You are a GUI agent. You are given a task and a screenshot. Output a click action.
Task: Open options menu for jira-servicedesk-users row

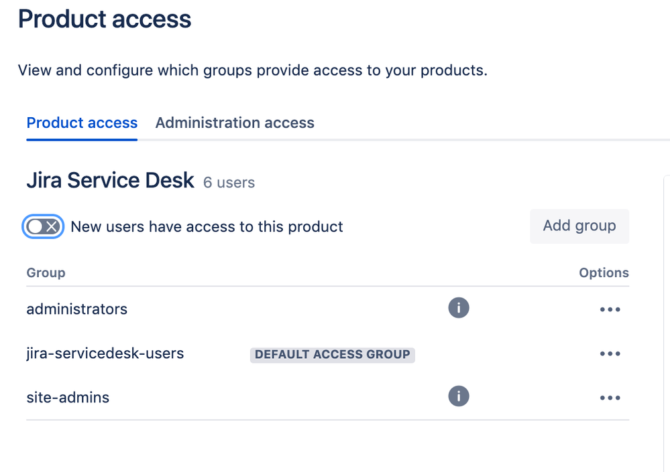(610, 353)
